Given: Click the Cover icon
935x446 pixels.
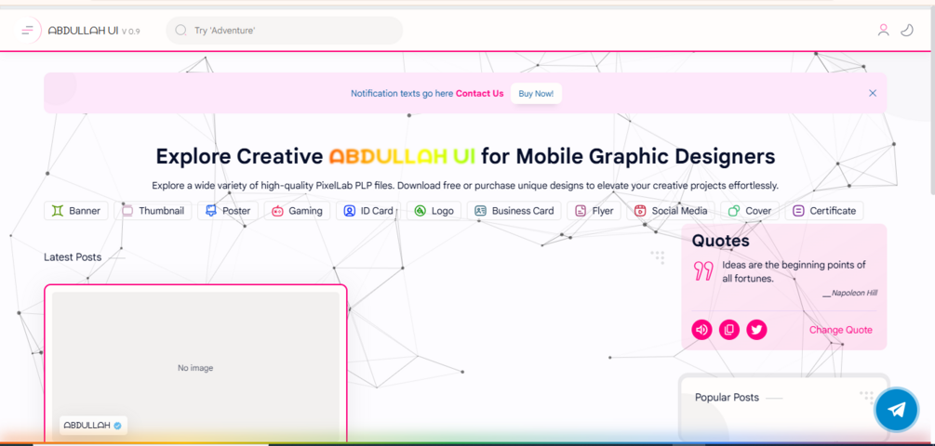Looking at the screenshot, I should click(733, 211).
